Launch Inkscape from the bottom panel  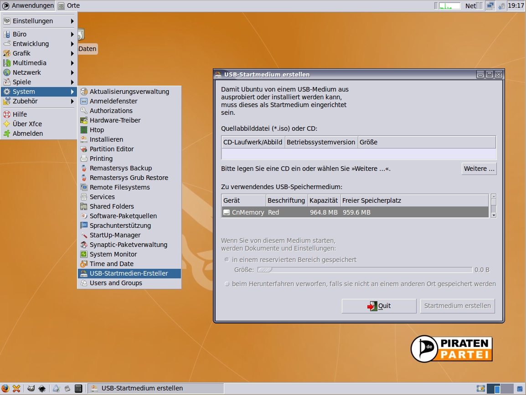[x=42, y=388]
